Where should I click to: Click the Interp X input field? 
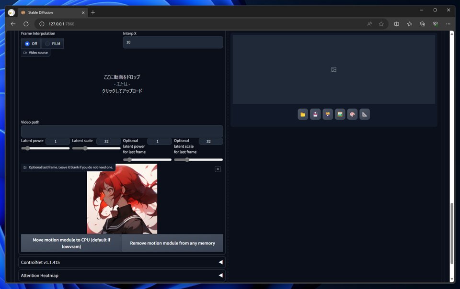173,43
